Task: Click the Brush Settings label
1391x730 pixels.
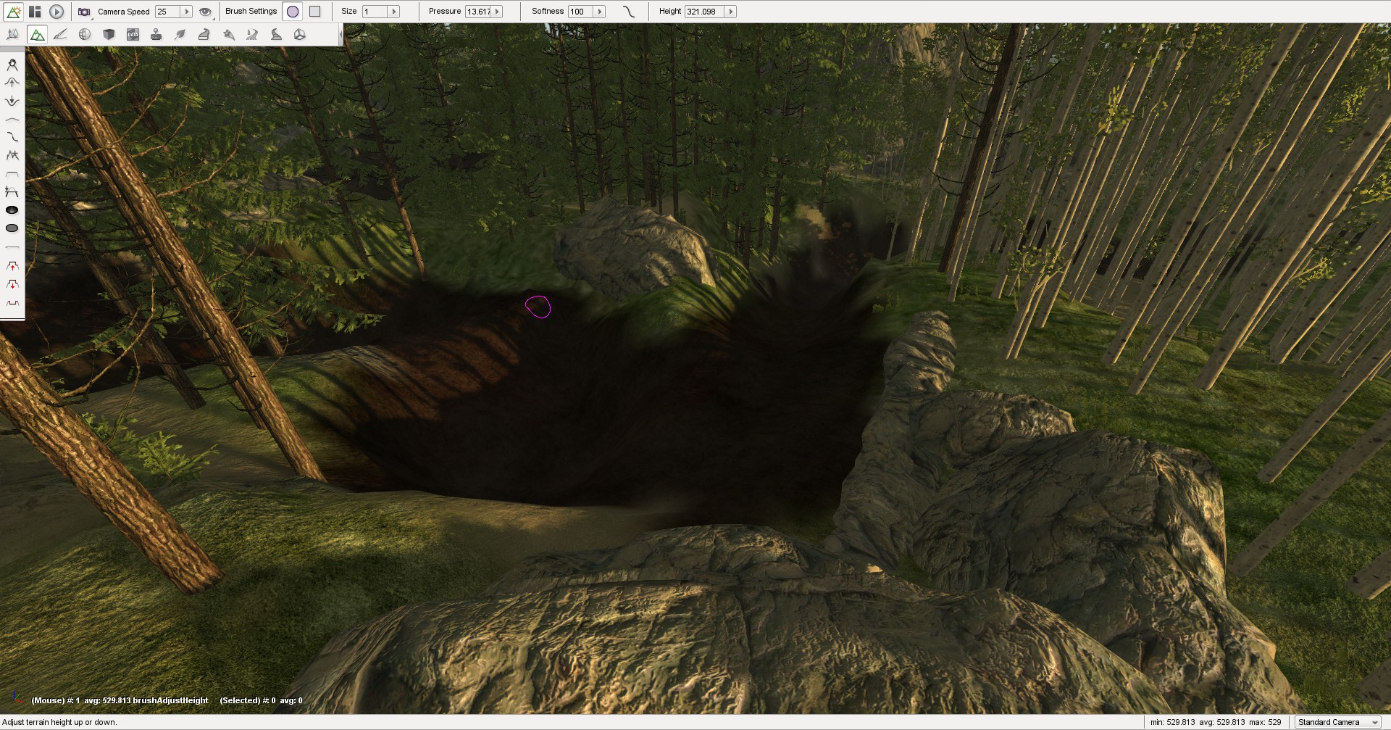Action: pyautogui.click(x=251, y=12)
